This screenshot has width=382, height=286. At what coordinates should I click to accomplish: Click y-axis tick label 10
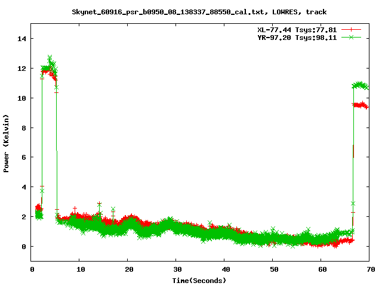tap(21, 98)
